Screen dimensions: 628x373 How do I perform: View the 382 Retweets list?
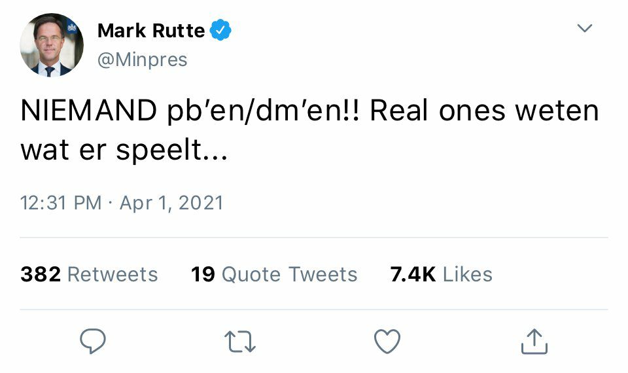(89, 274)
